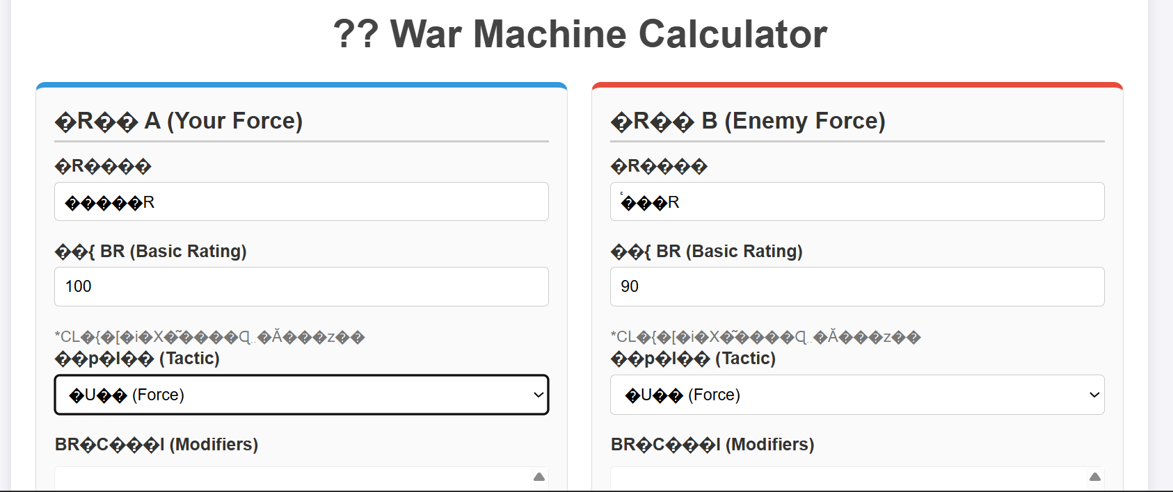The height and width of the screenshot is (492, 1173).
Task: Click Force B's BR (Modifiers) label
Action: pyautogui.click(x=712, y=445)
